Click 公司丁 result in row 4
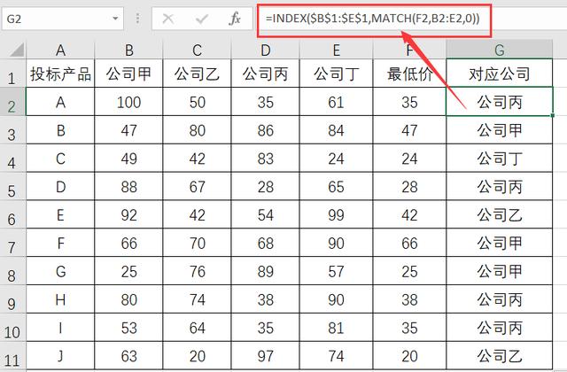This screenshot has width=567, height=372. (500, 159)
